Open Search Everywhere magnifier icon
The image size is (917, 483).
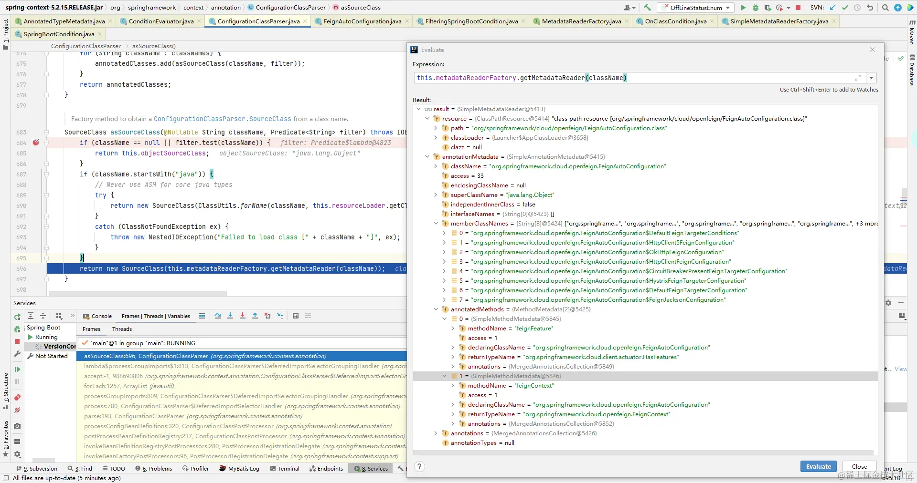tap(885, 8)
